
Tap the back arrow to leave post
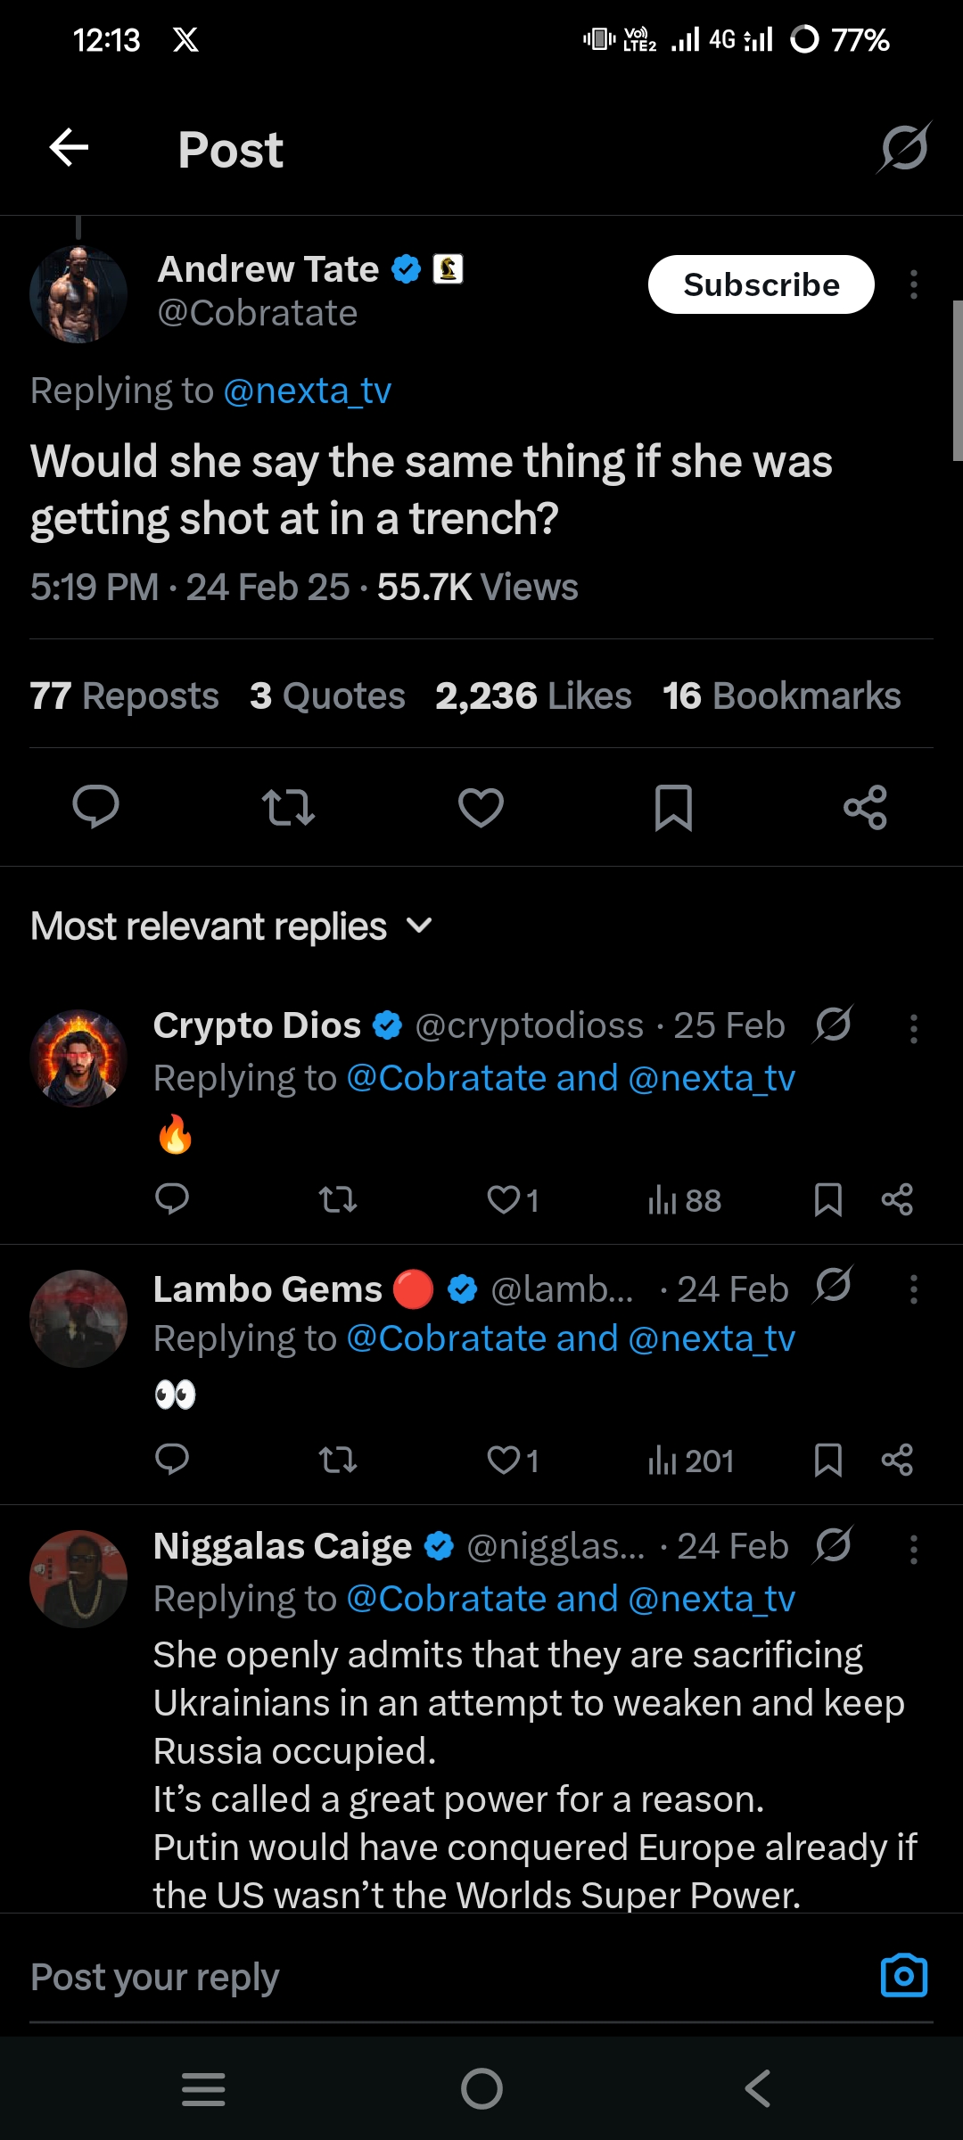[x=69, y=148]
